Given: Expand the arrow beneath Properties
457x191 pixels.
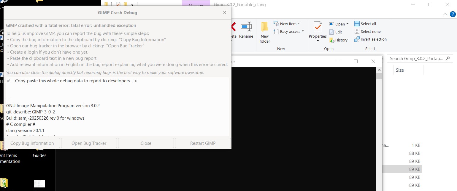Looking at the screenshot, I should [x=318, y=41].
